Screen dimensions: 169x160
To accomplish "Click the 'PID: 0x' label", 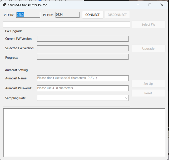I will click(x=48, y=15).
